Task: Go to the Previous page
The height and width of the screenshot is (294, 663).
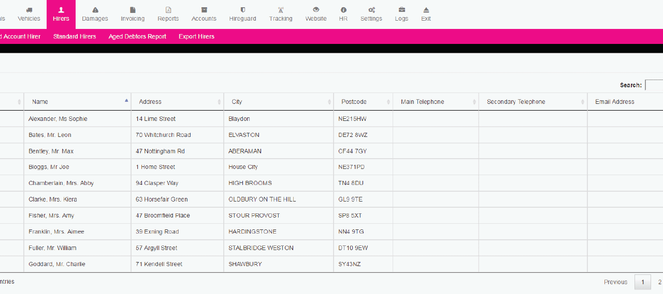Action: pyautogui.click(x=615, y=282)
